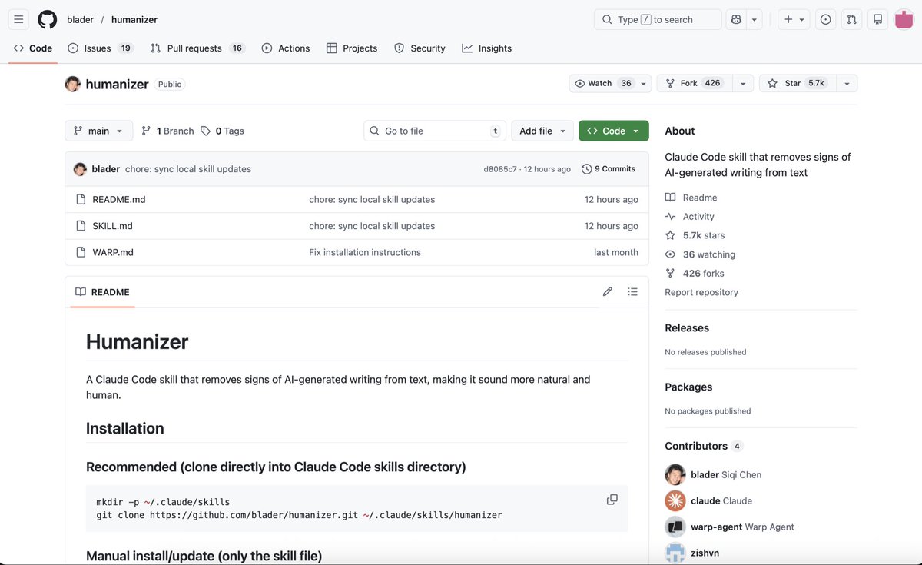
Task: Open the Add file dropdown
Action: [x=542, y=131]
